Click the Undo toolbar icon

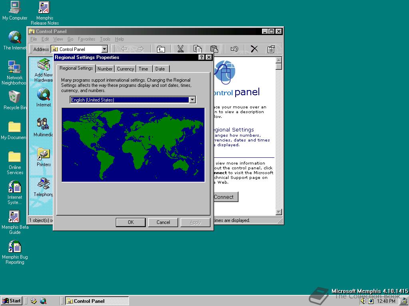pos(234,49)
